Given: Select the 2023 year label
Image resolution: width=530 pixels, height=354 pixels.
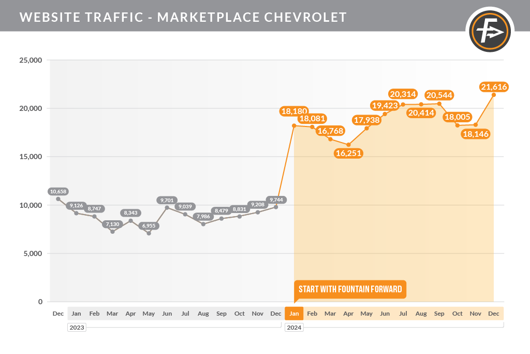Looking at the screenshot, I should [x=77, y=328].
